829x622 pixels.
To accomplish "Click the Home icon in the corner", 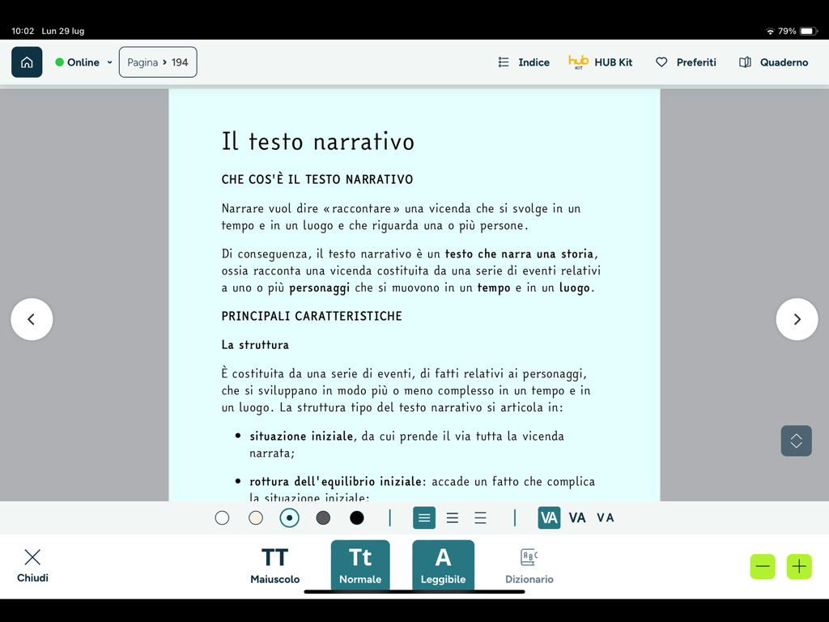I will point(27,62).
